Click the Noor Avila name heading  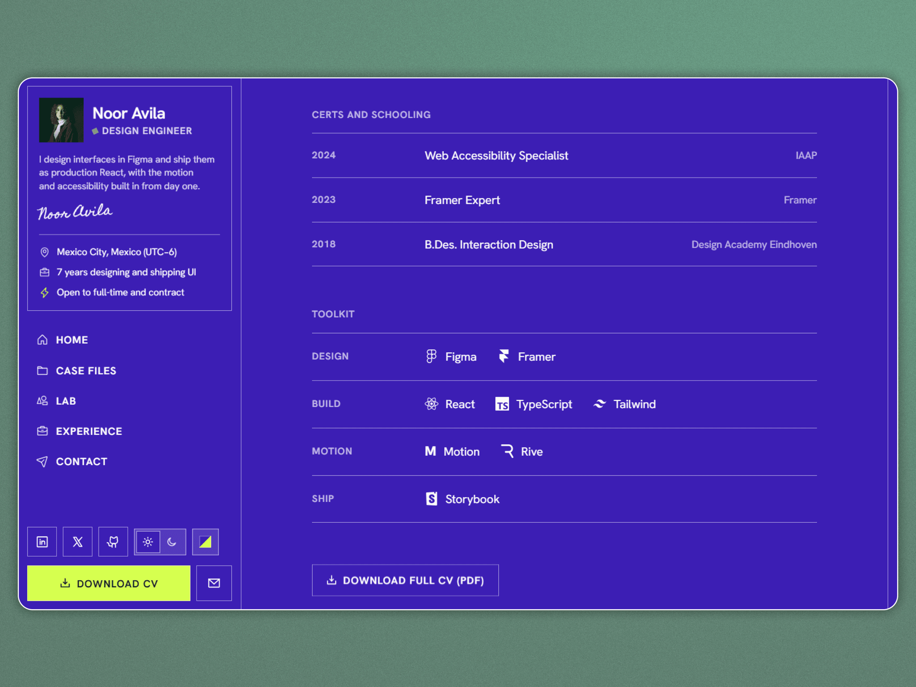pyautogui.click(x=129, y=113)
